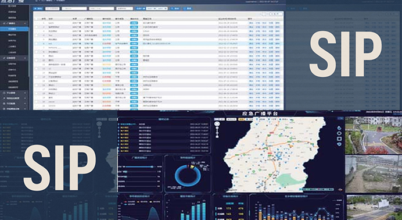
Task: Tick the checkbox for table row 10
Action: click(x=36, y=61)
